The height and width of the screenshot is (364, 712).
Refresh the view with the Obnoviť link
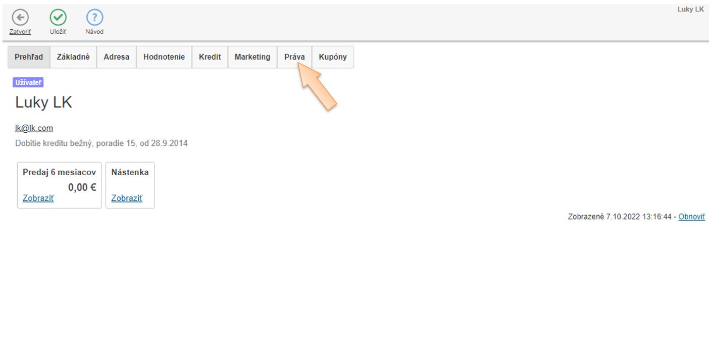point(691,217)
